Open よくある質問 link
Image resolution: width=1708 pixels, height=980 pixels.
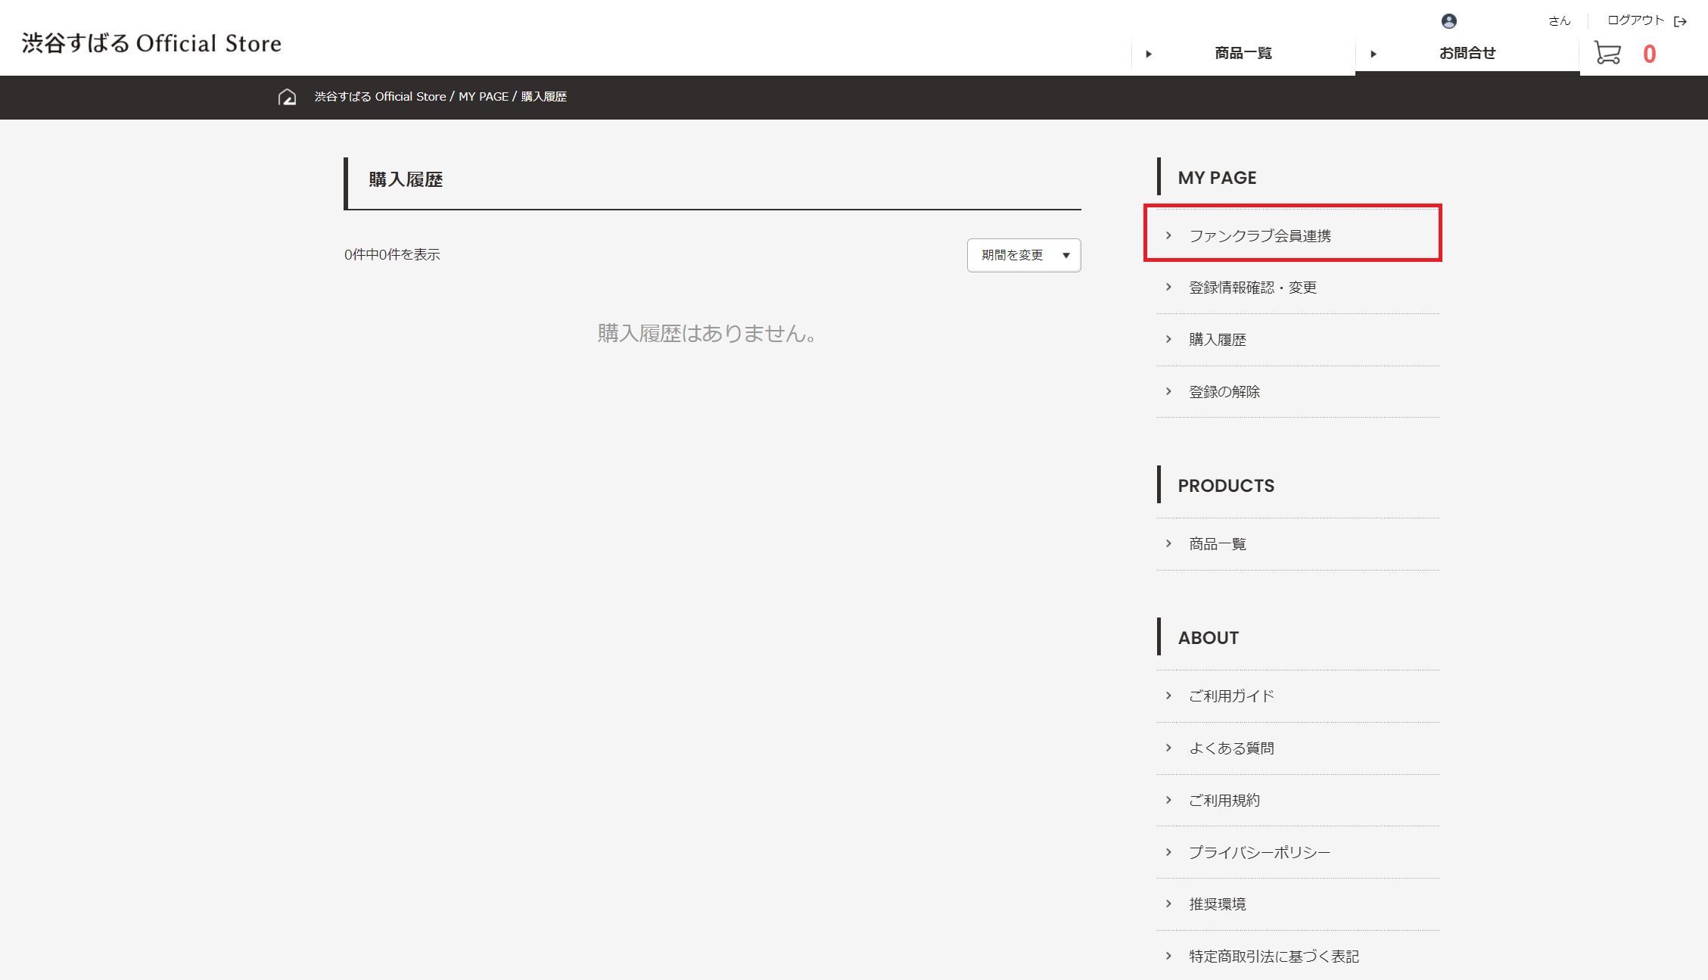coord(1231,748)
